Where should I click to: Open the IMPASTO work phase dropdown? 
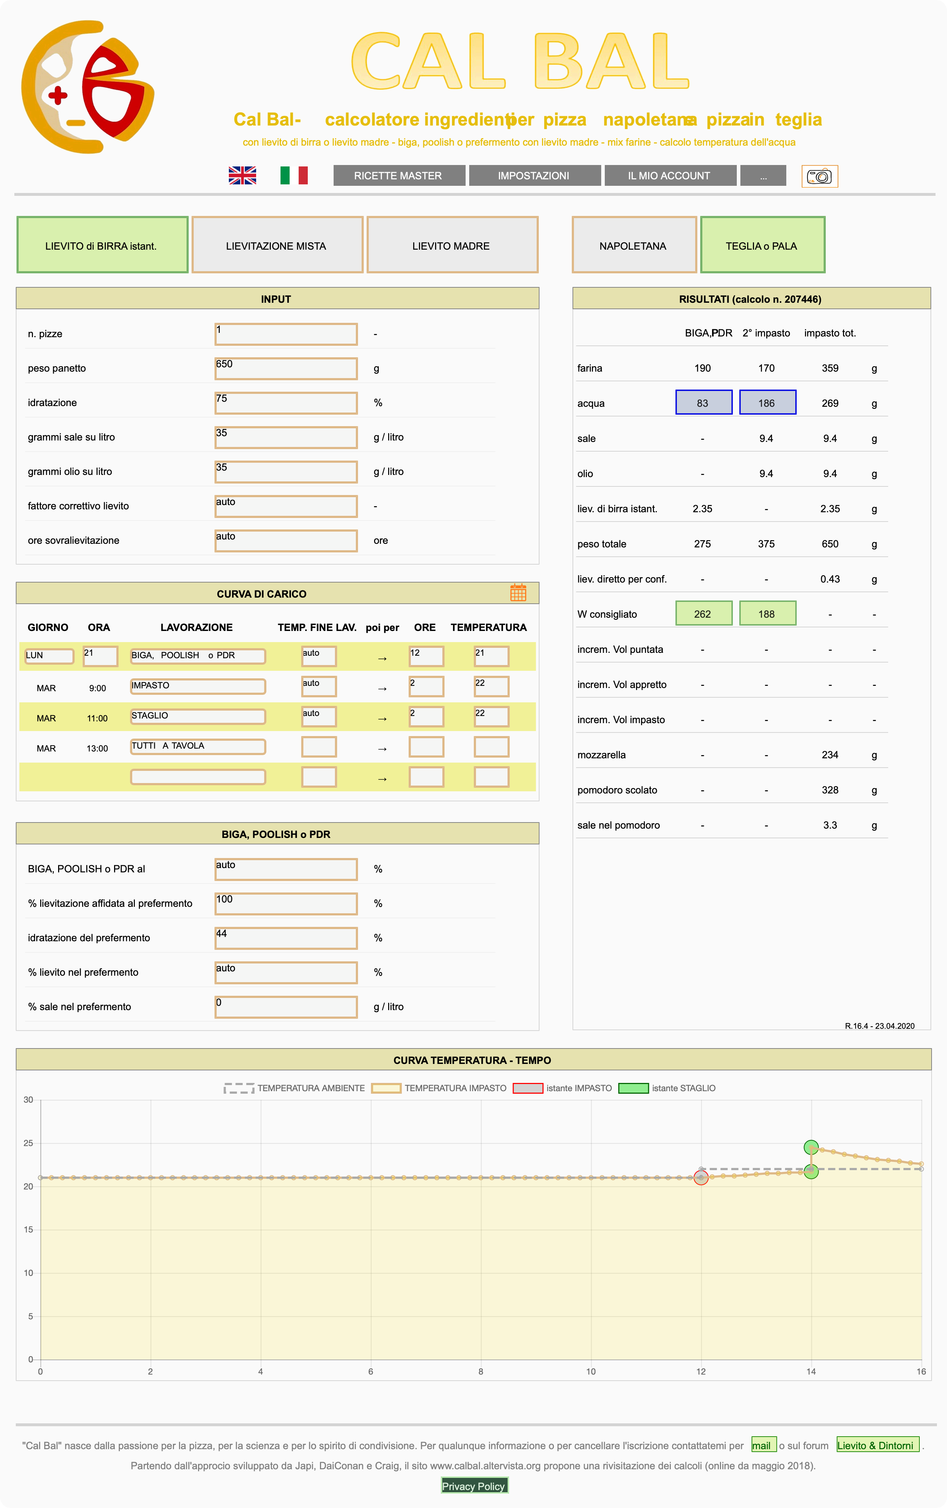click(x=198, y=686)
